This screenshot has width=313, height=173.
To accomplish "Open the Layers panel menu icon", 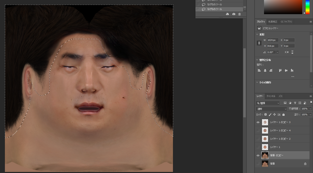I will (310, 96).
